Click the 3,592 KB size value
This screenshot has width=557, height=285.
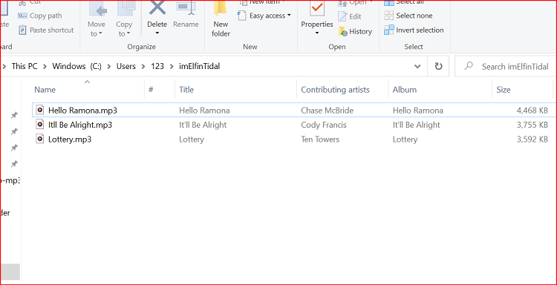[532, 140]
